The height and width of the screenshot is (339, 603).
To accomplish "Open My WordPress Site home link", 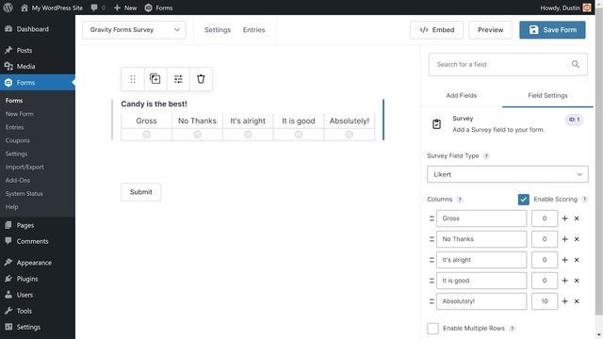I will (x=52, y=8).
